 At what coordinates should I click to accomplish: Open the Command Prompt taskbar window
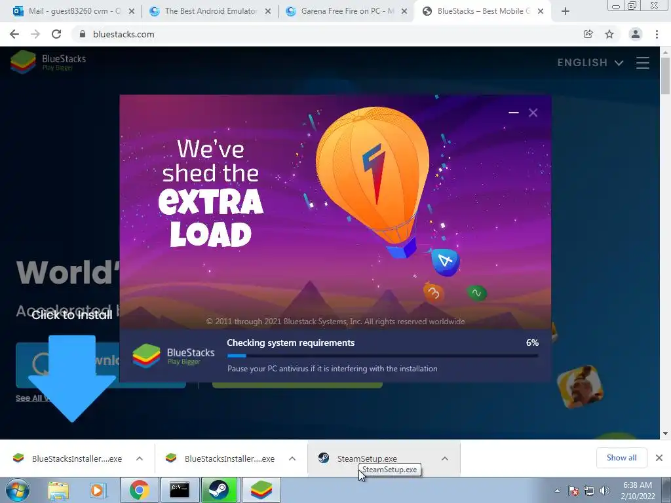click(180, 490)
